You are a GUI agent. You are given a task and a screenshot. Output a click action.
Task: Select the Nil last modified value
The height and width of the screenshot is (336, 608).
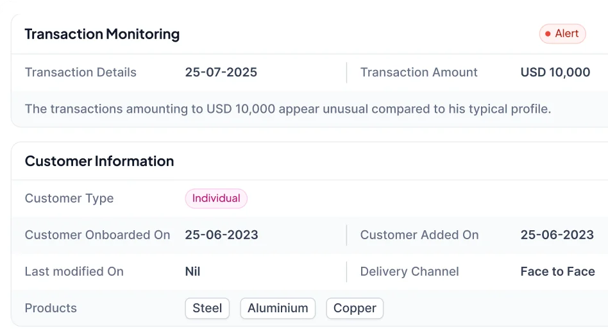pyautogui.click(x=192, y=272)
